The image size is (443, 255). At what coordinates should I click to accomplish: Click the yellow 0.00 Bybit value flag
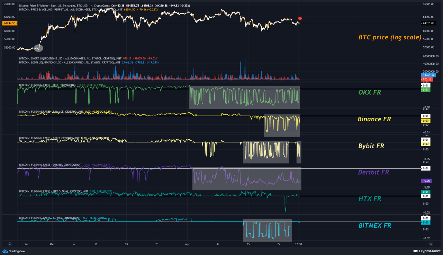(426, 143)
